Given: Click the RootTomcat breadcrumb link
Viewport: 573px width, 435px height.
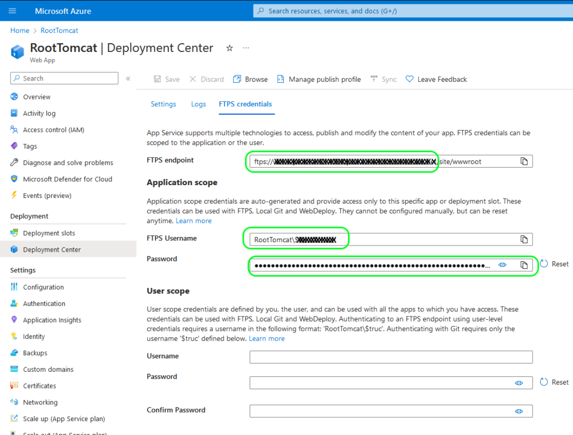Looking at the screenshot, I should [x=59, y=31].
